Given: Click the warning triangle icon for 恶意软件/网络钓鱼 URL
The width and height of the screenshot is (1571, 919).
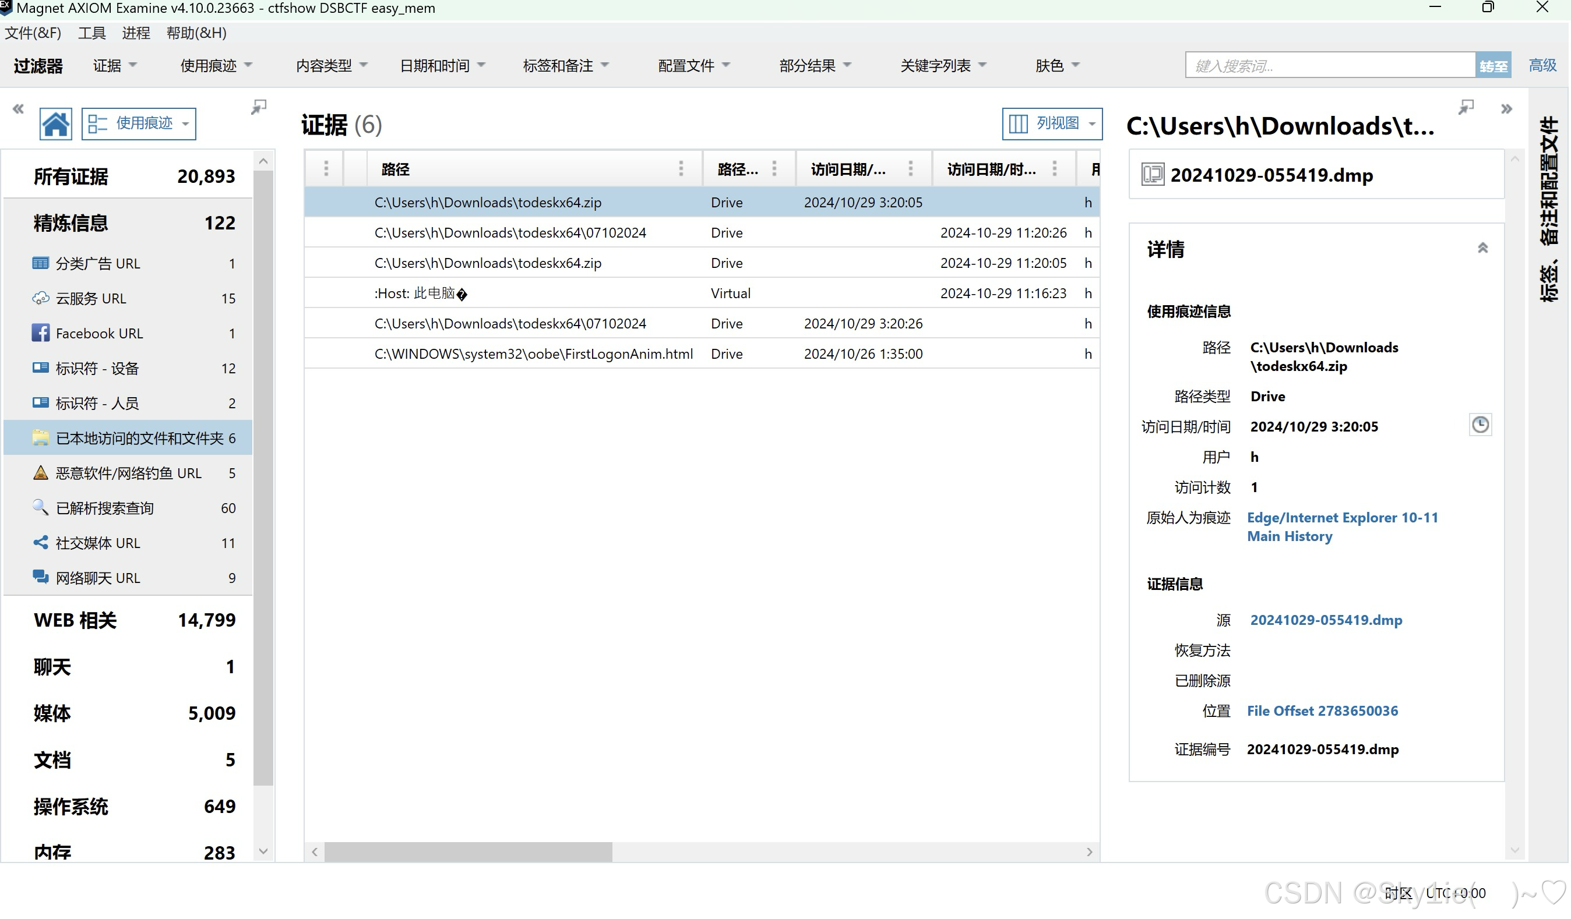Looking at the screenshot, I should pyautogui.click(x=40, y=472).
